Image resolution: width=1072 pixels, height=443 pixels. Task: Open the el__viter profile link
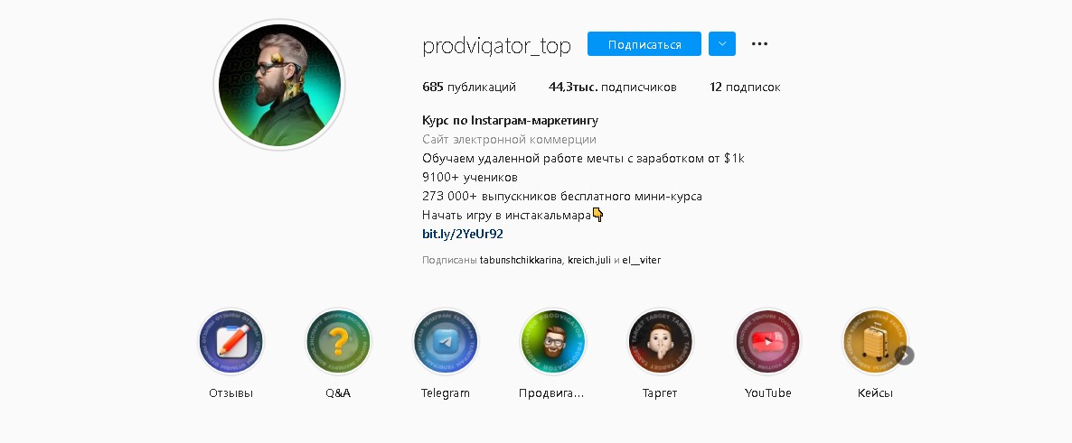(x=641, y=260)
